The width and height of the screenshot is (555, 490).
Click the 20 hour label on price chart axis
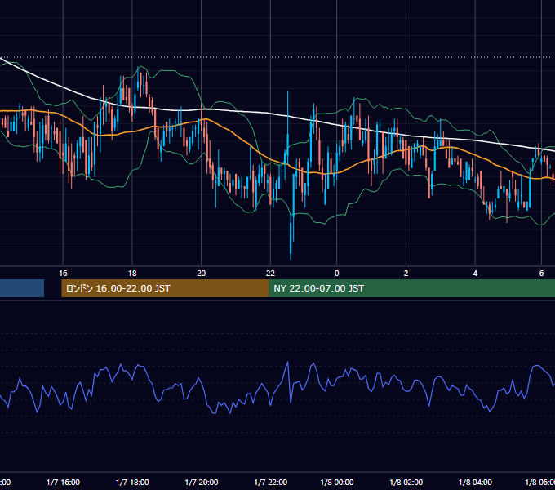tap(201, 274)
